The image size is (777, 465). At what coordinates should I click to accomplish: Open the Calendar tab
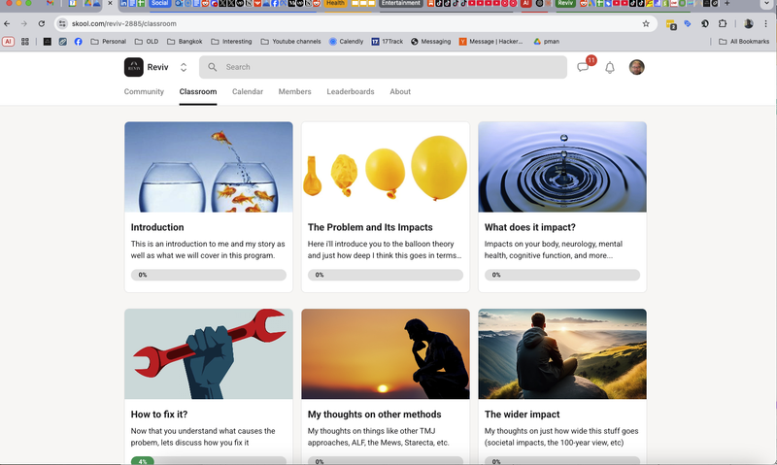pyautogui.click(x=248, y=92)
